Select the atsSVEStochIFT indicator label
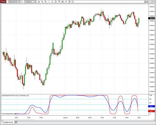Image resolution: width=156 pixels, height=125 pixels. pos(15,96)
